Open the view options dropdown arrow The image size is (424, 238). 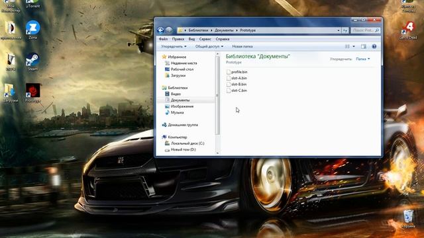pos(354,46)
